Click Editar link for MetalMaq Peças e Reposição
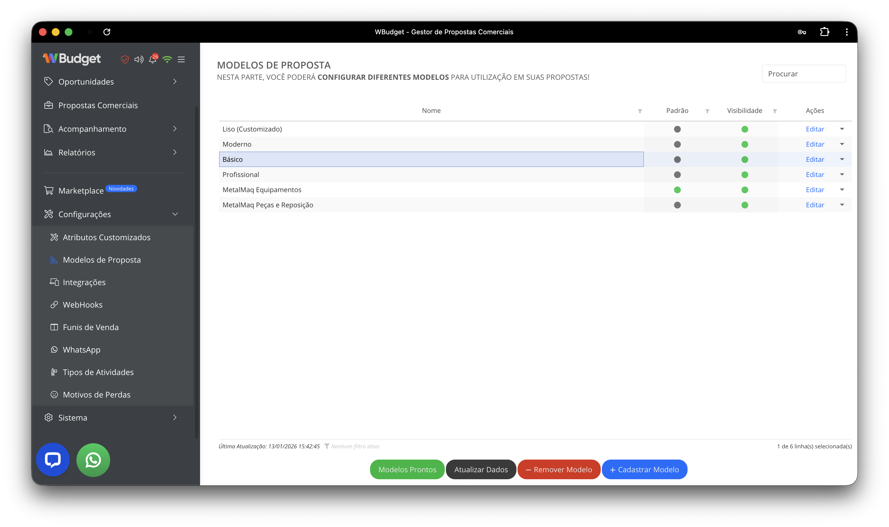 pyautogui.click(x=815, y=205)
